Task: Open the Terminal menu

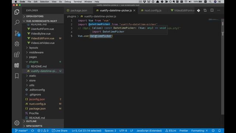Action: pyautogui.click(x=77, y=1)
